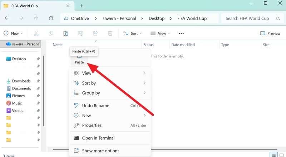Close the FIFA World Cup tab
The width and height of the screenshot is (286, 157).
click(x=68, y=6)
